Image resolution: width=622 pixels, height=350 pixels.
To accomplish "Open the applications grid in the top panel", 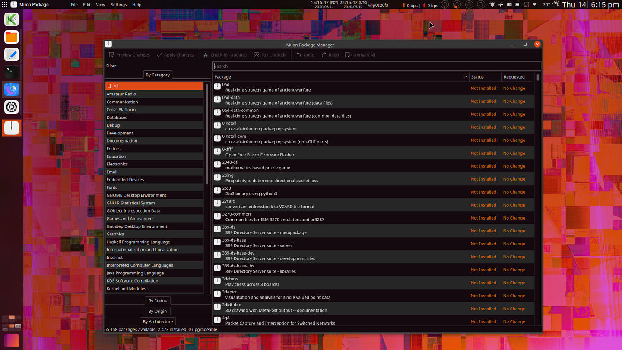I will pyautogui.click(x=4, y=5).
